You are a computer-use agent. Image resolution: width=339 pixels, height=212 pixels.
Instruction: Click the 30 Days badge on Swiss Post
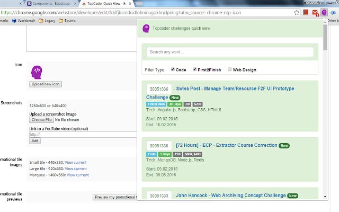click(175, 104)
